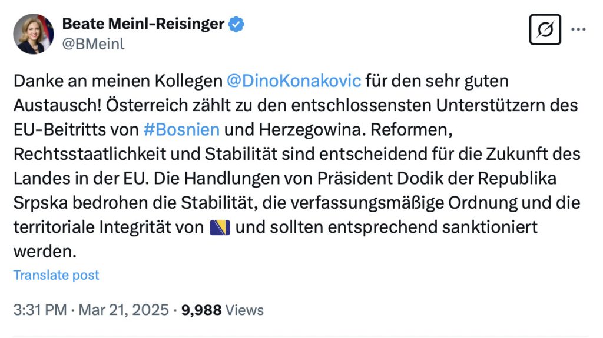Click the 9,988 view count number
603x338 pixels.
click(x=201, y=309)
